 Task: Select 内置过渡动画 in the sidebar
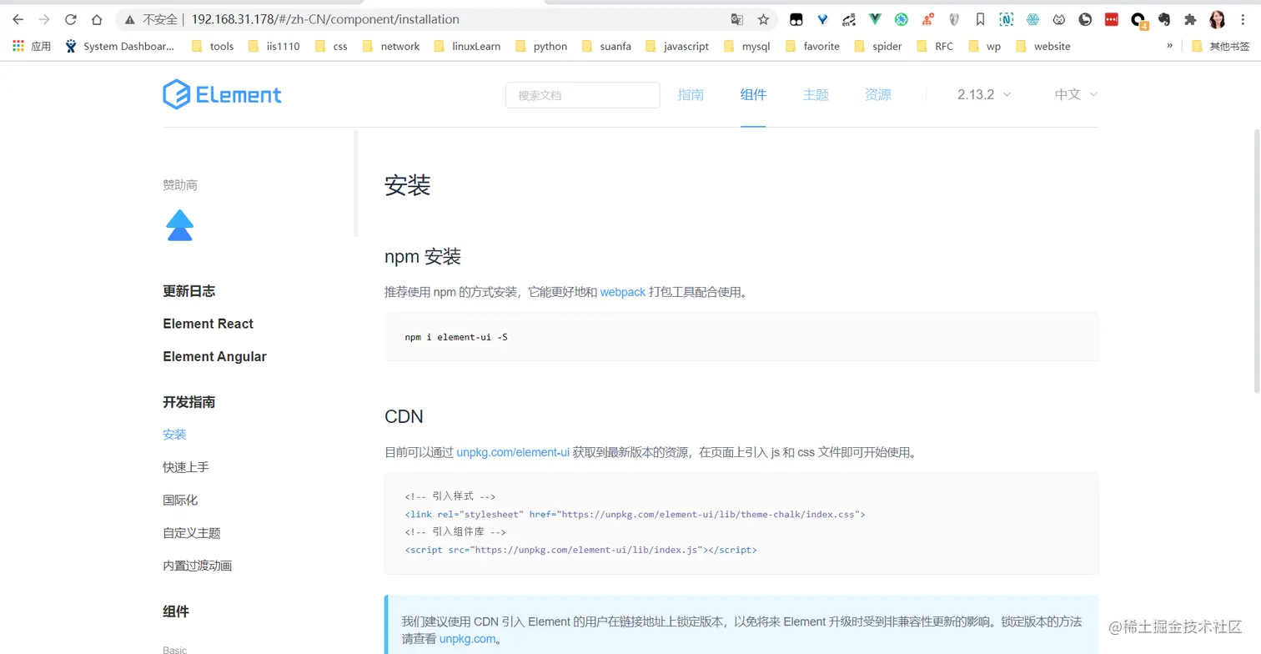(198, 566)
